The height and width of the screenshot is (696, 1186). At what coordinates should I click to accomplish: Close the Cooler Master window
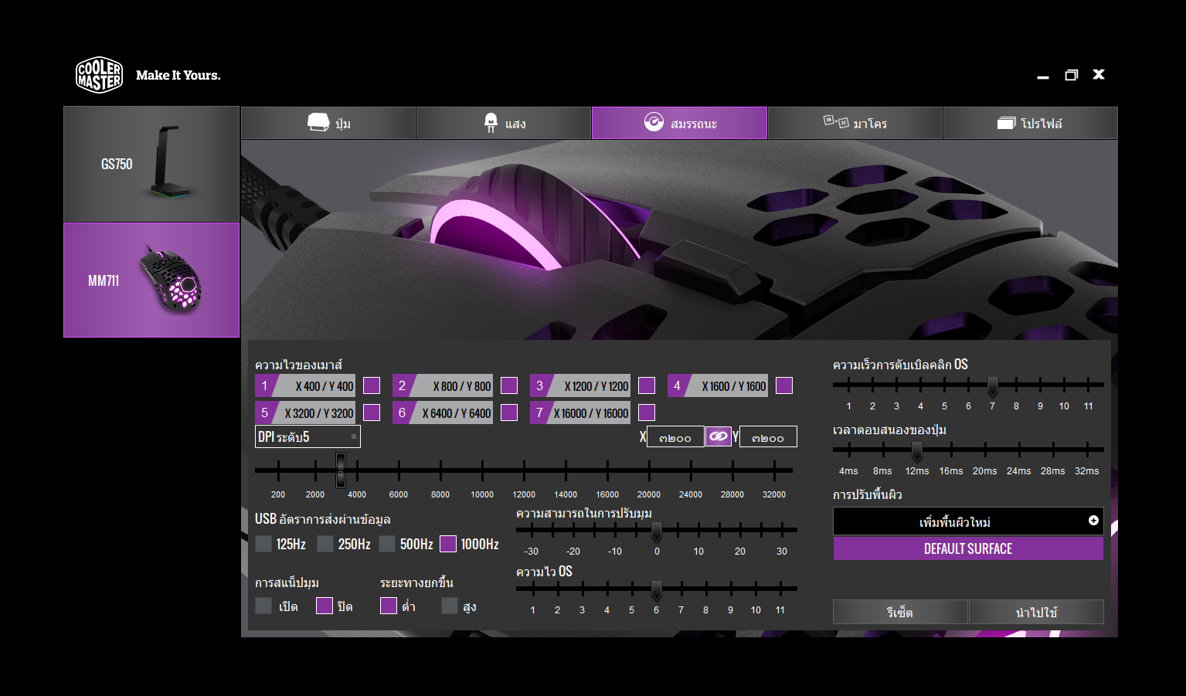pyautogui.click(x=1099, y=74)
